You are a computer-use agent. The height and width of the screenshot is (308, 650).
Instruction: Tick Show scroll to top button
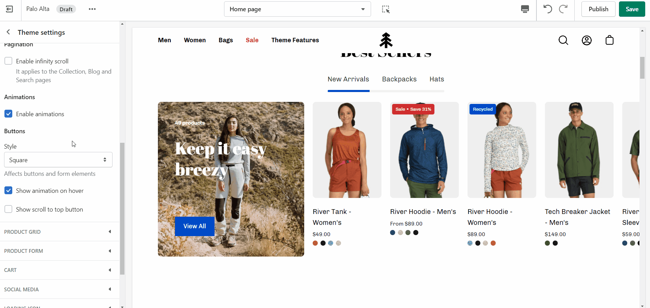coord(9,209)
